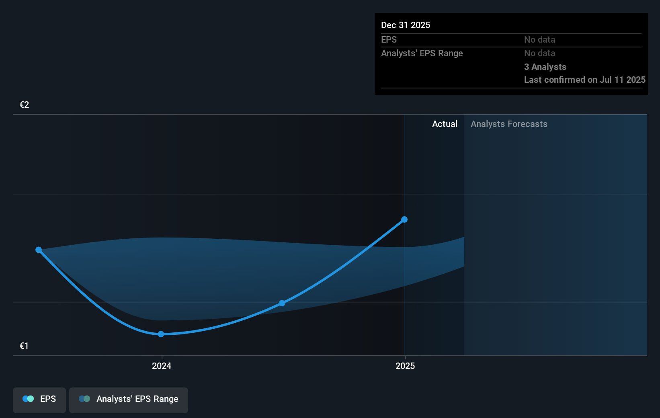Click the €2 y-axis label

pos(24,104)
